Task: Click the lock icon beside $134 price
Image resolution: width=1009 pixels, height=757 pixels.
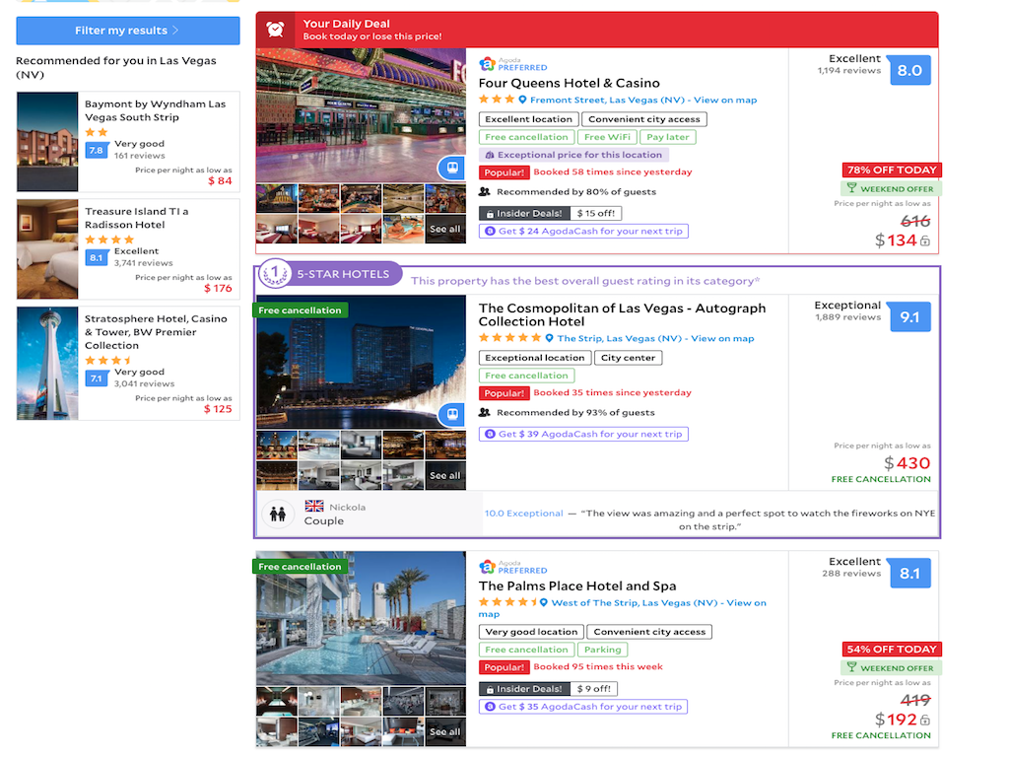Action: point(924,241)
